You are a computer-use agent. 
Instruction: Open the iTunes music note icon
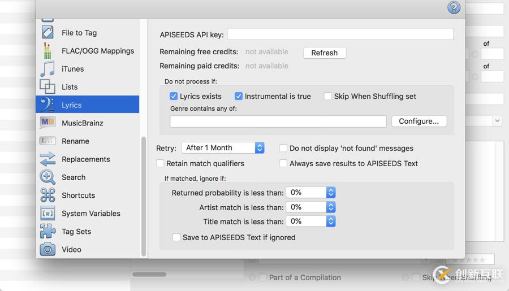48,69
